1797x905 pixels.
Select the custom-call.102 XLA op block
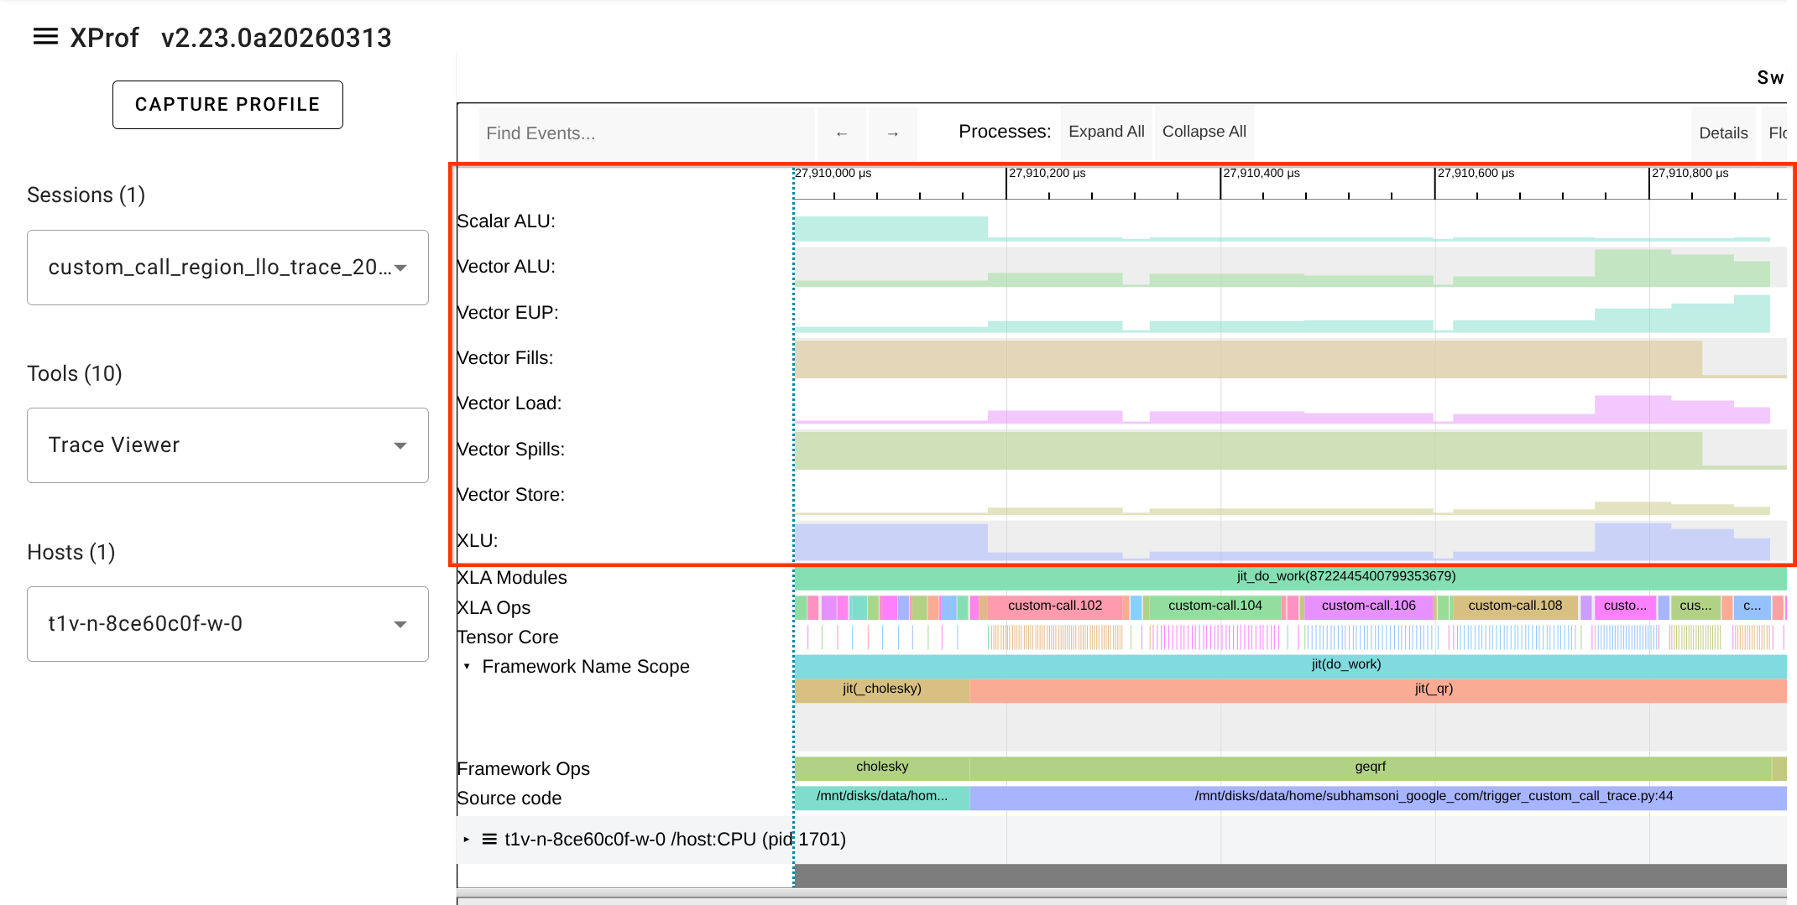click(1054, 606)
